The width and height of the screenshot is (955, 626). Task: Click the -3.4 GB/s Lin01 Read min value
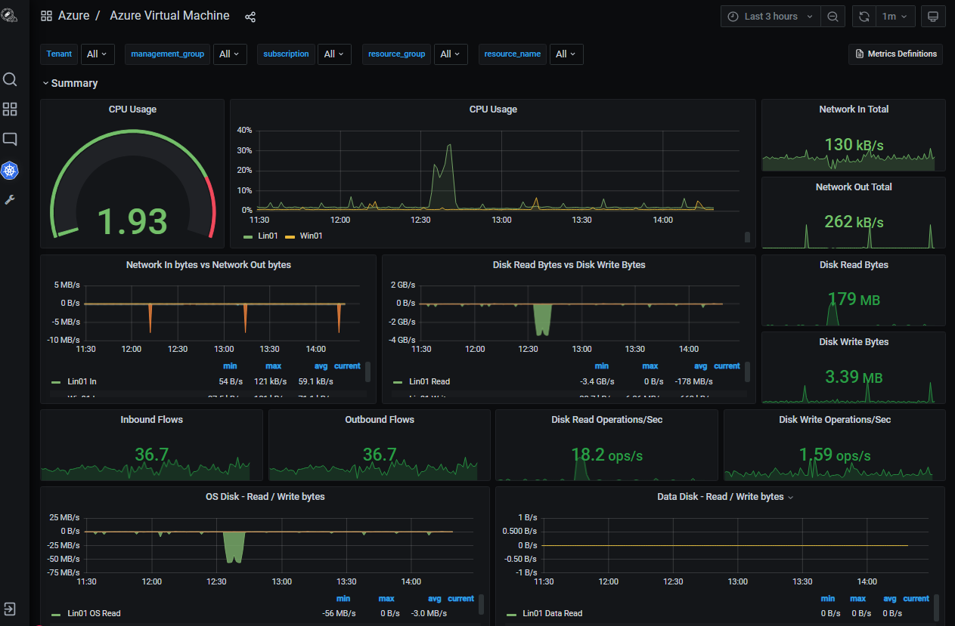(597, 381)
